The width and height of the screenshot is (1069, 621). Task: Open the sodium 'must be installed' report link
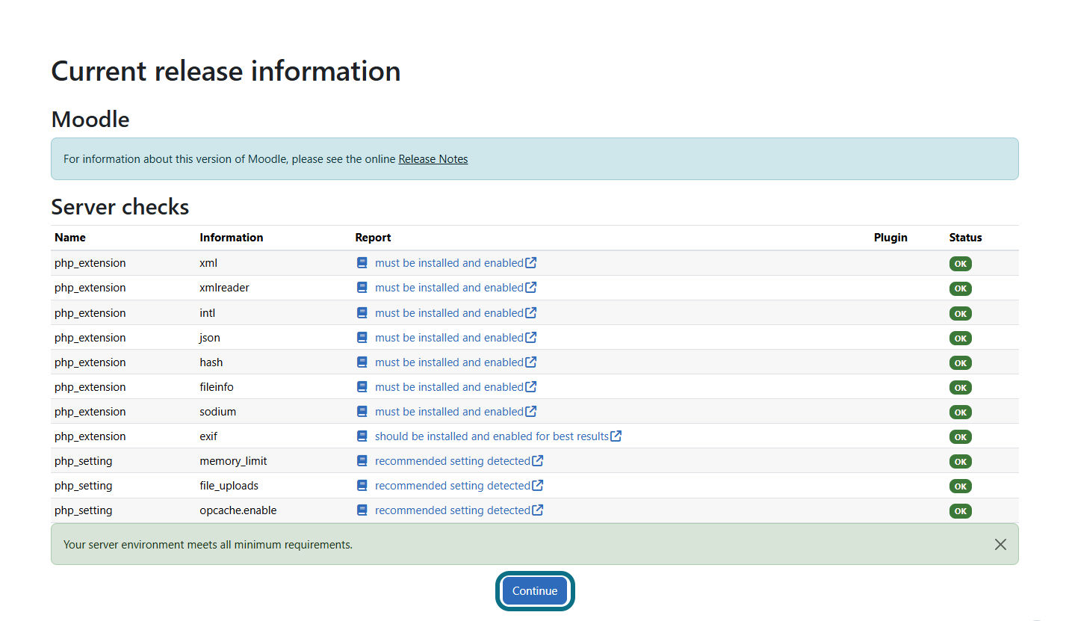click(449, 411)
